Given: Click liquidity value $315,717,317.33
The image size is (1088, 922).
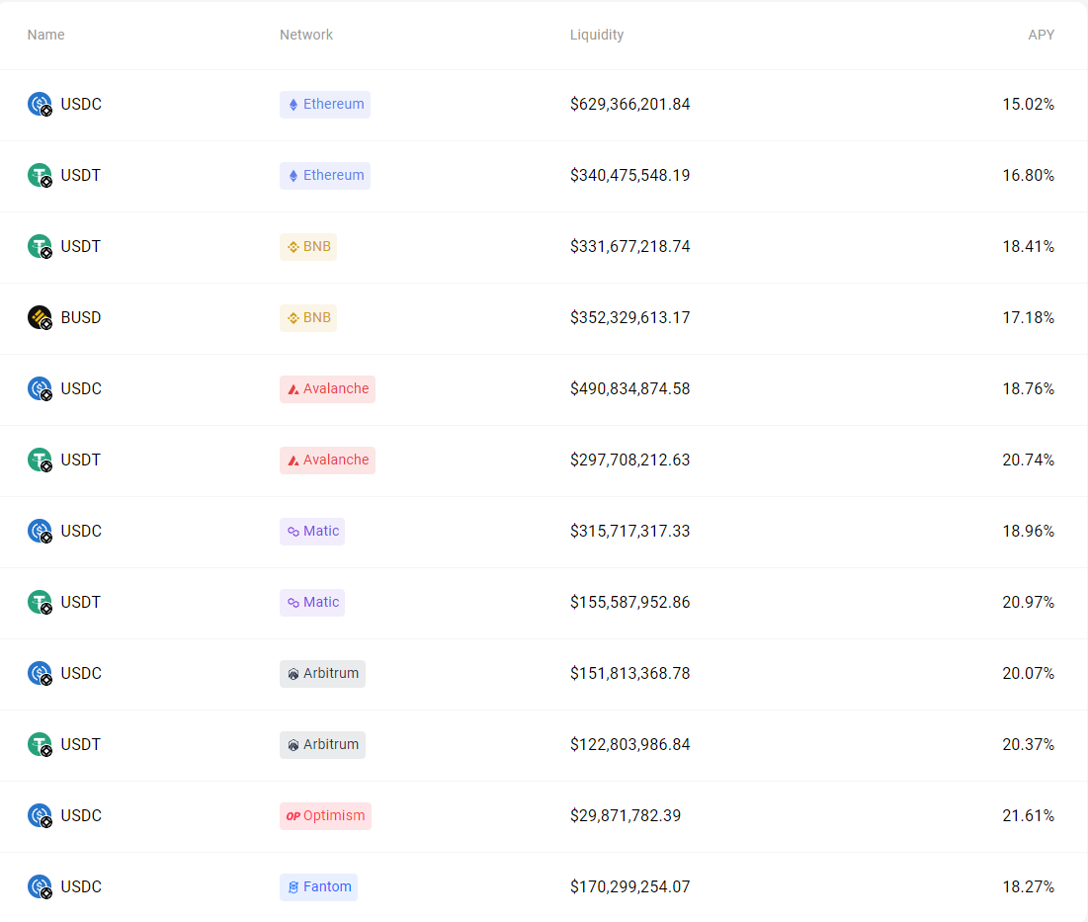Looking at the screenshot, I should (630, 532).
